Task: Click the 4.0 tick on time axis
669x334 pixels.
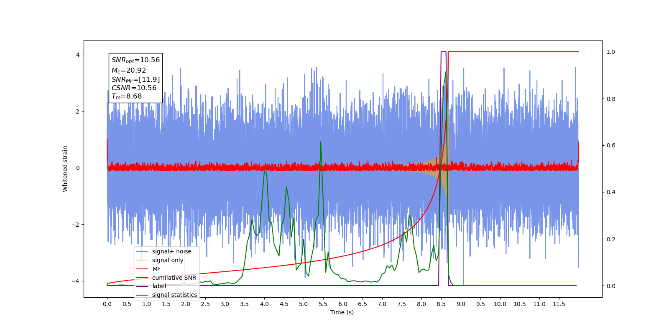Action: (264, 304)
